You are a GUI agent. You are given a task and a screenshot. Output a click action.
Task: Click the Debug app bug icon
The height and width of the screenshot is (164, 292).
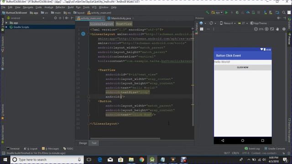point(237,13)
